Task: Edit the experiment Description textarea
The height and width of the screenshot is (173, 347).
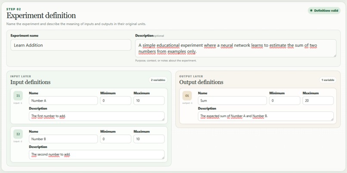Action: (235, 48)
